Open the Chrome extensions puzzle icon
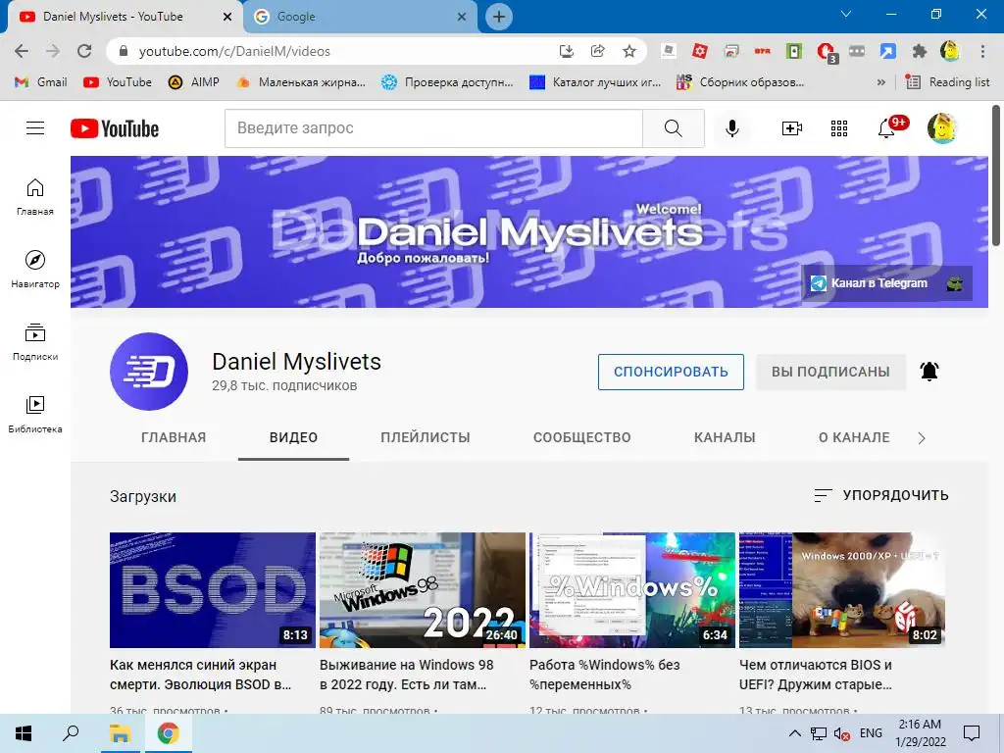Viewport: 1004px width, 753px height. (920, 51)
